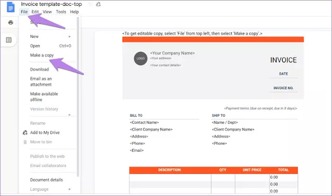Image resolution: width=332 pixels, height=196 pixels.
Task: Select Move to bin
Action: [41, 142]
